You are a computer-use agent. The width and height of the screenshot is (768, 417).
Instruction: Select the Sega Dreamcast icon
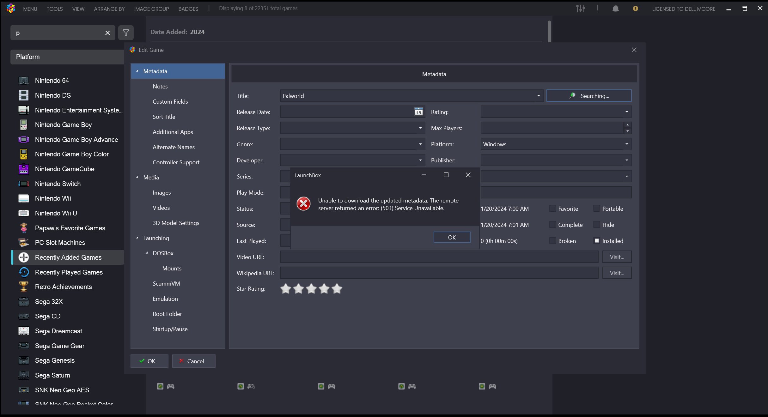(x=24, y=331)
